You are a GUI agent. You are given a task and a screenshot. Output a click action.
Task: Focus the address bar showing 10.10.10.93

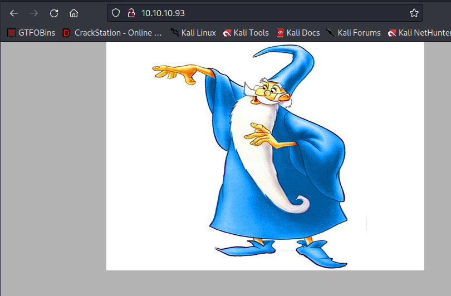(x=264, y=13)
